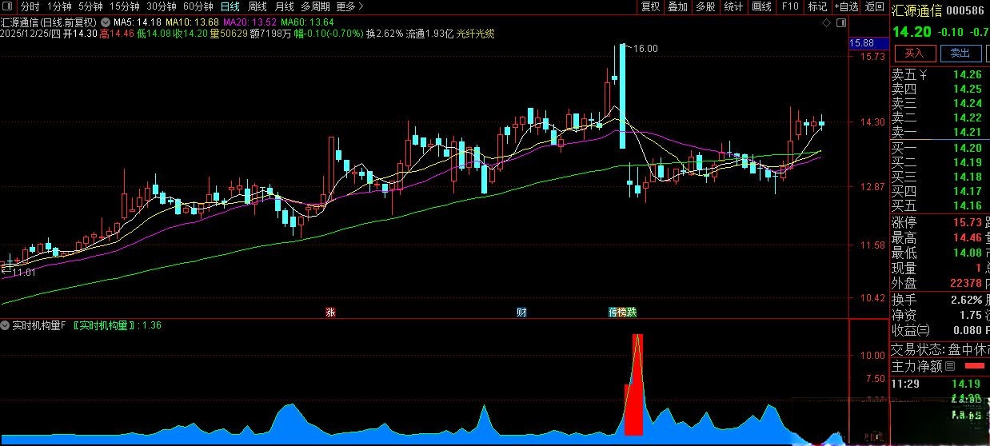Click the 财 financial event marker
Screen dimensions: 990x446
pos(521,312)
